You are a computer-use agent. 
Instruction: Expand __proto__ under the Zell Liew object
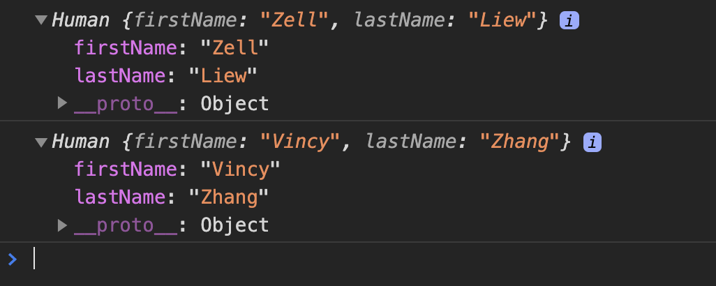[63, 104]
